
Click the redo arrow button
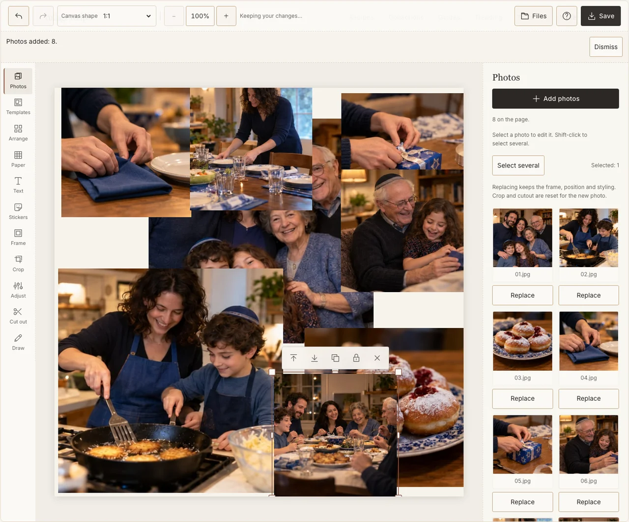click(x=43, y=16)
